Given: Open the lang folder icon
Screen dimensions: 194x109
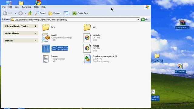Looking at the screenshot, I should tap(46, 27).
